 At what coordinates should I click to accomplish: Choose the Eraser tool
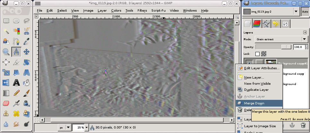pos(6,103)
